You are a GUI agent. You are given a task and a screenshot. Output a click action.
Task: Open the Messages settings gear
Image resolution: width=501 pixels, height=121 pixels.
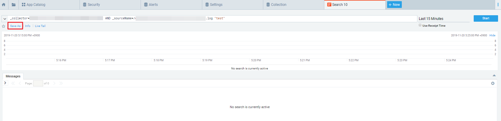(493, 83)
